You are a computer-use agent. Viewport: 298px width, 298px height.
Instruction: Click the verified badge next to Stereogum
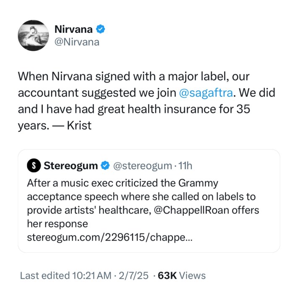[105, 166]
